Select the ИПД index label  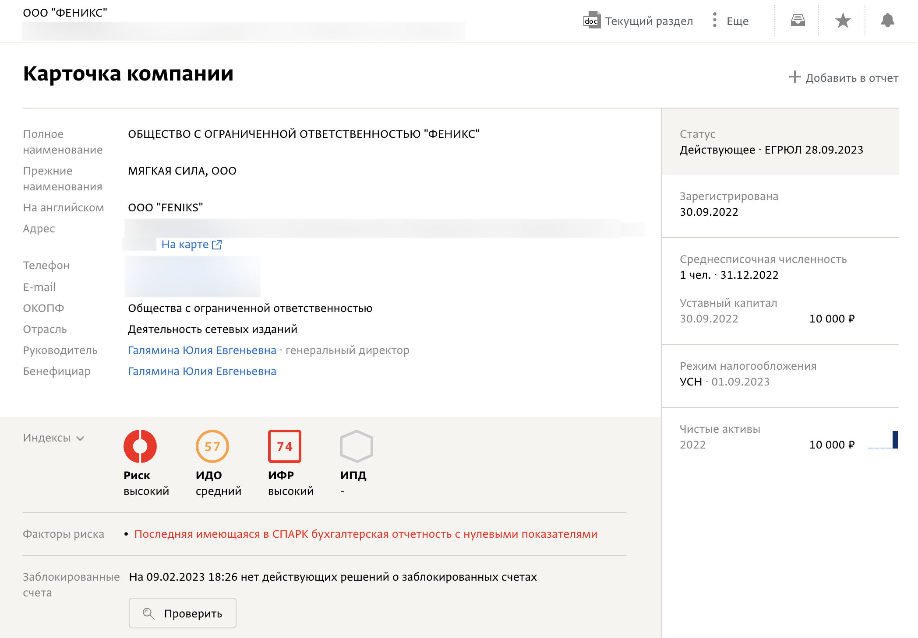click(353, 475)
